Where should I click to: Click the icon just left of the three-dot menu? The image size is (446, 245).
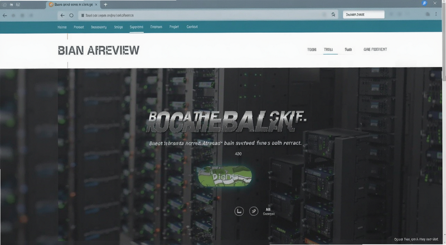(428, 14)
